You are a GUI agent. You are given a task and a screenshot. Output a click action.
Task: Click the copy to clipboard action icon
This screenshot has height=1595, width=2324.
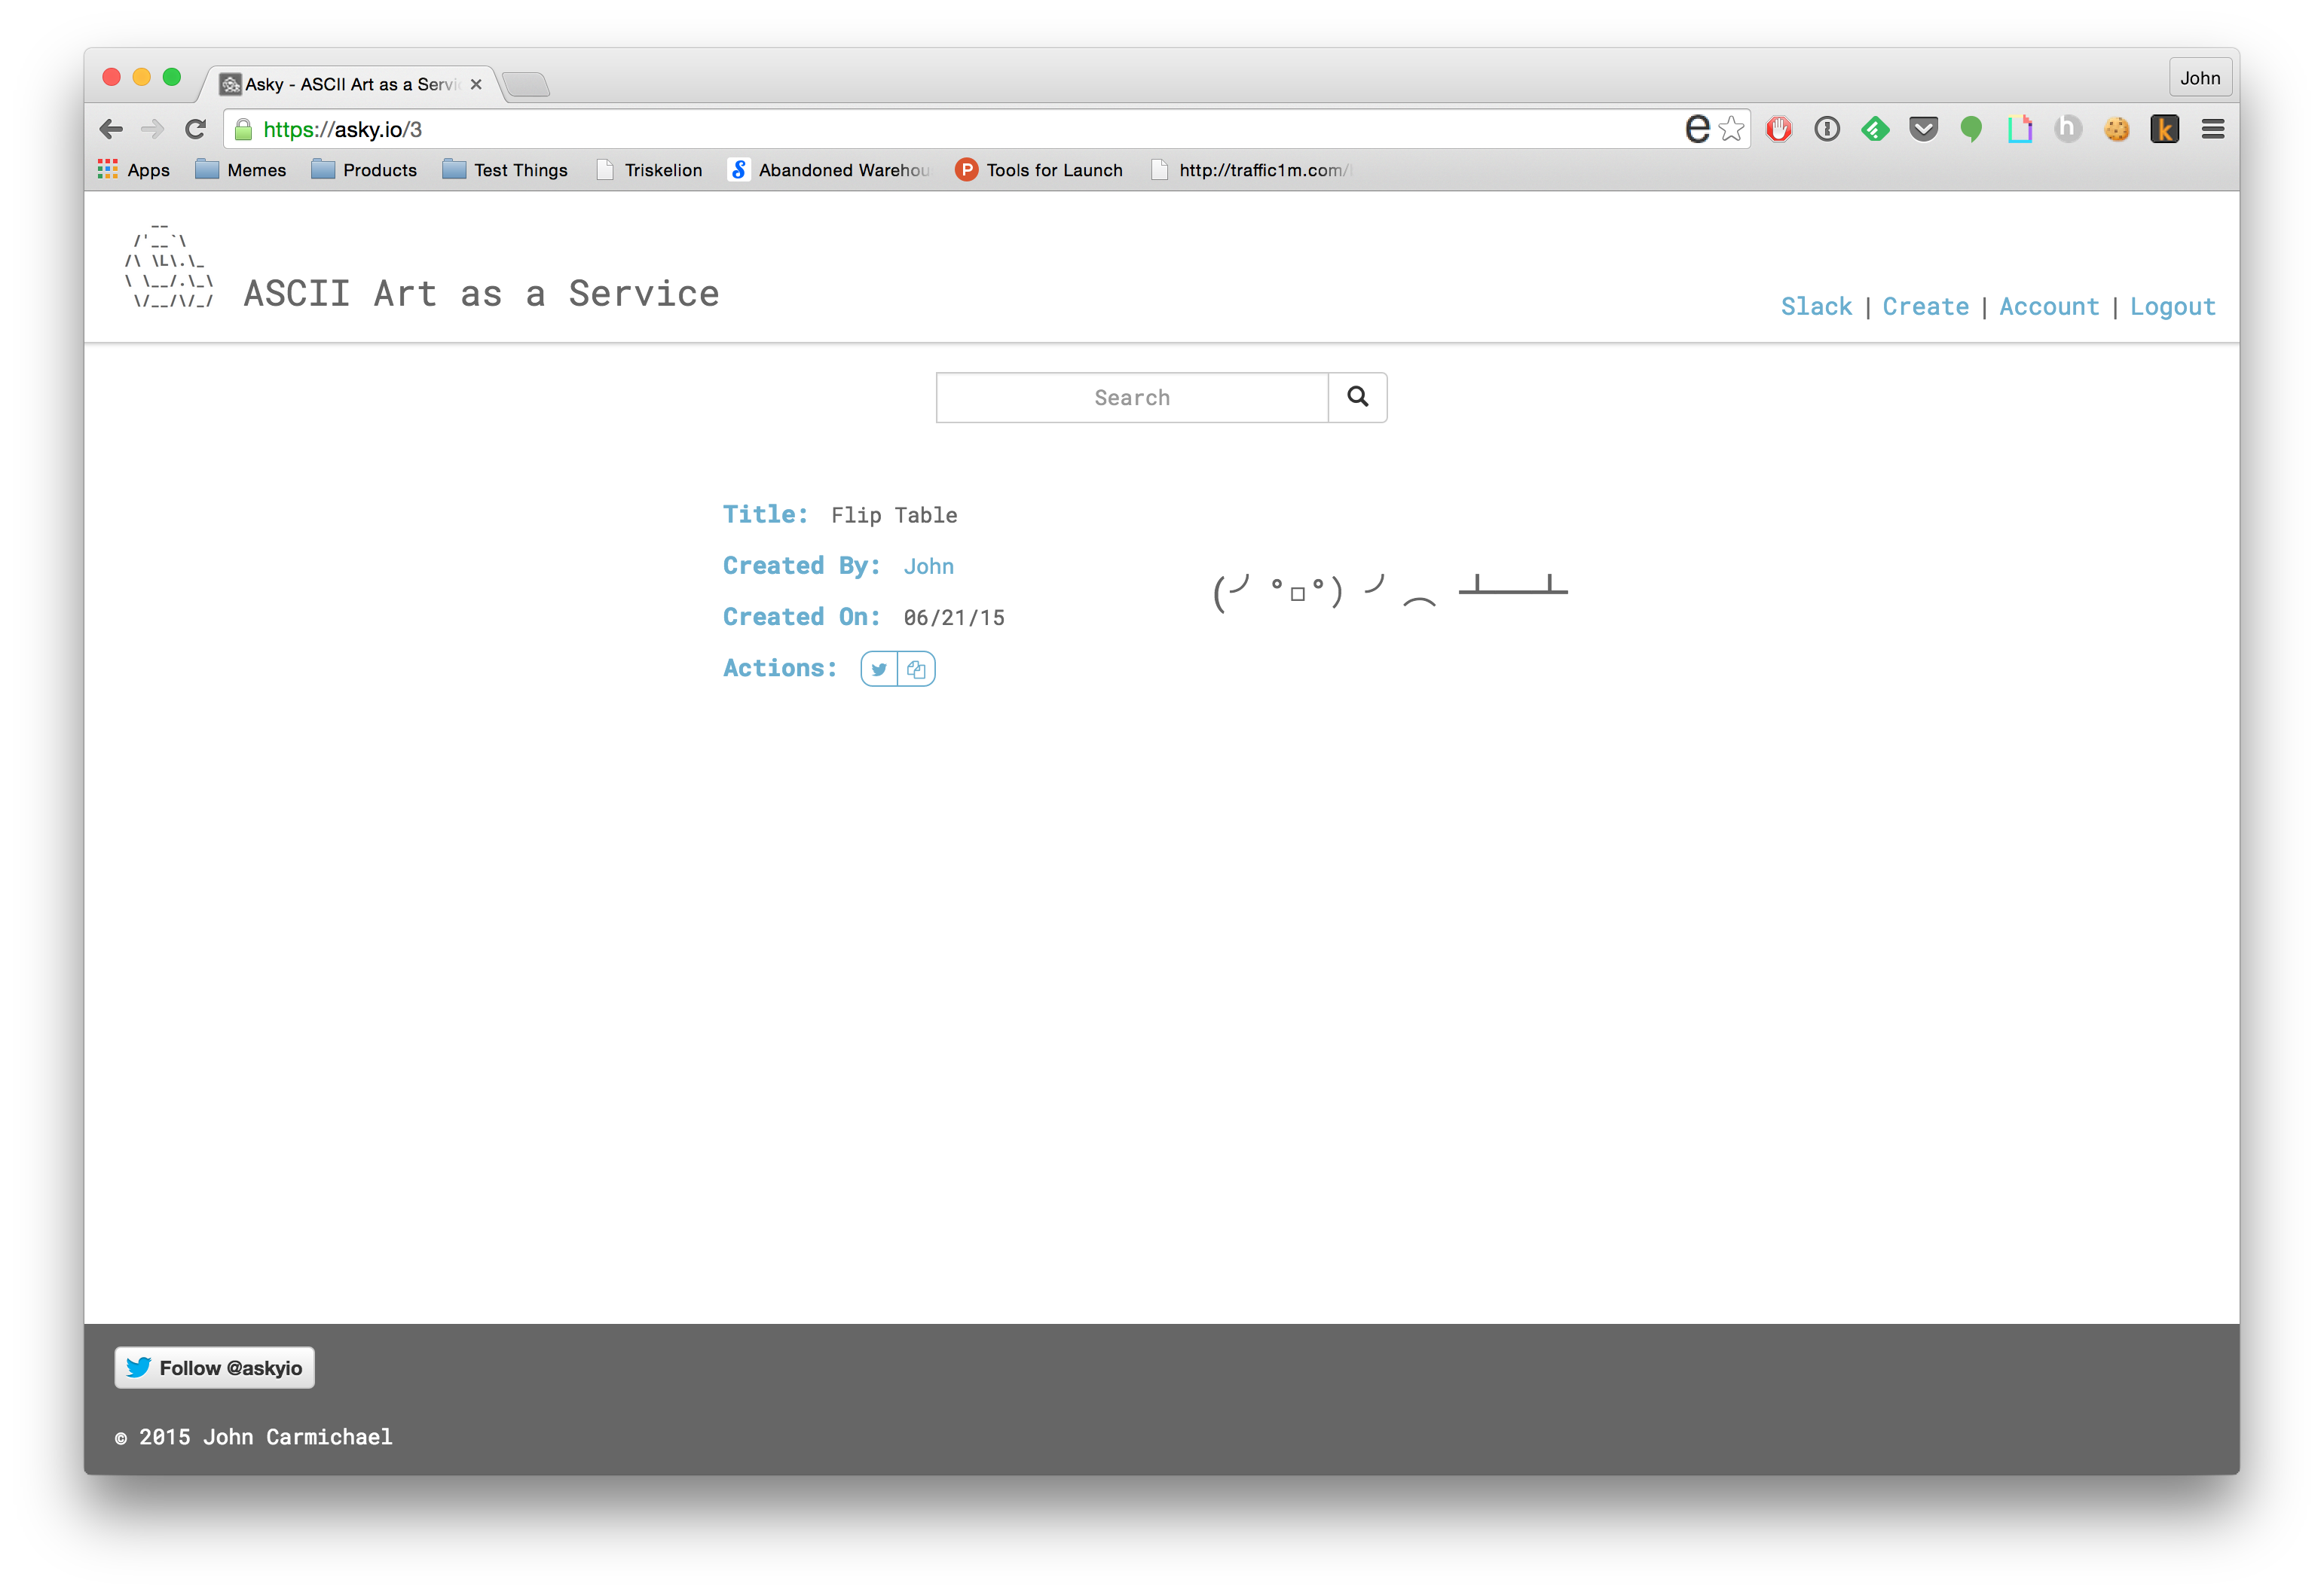[x=916, y=669]
